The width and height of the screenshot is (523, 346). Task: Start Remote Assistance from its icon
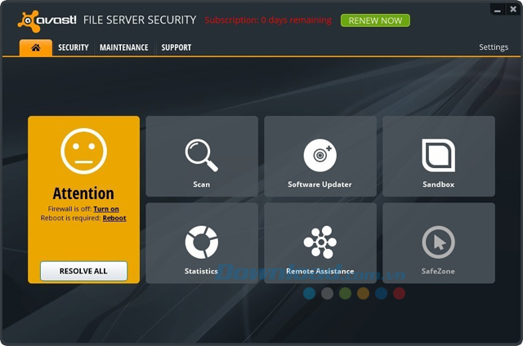click(x=320, y=242)
